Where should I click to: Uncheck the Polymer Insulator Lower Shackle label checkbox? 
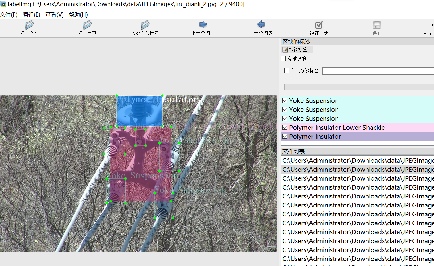285,127
